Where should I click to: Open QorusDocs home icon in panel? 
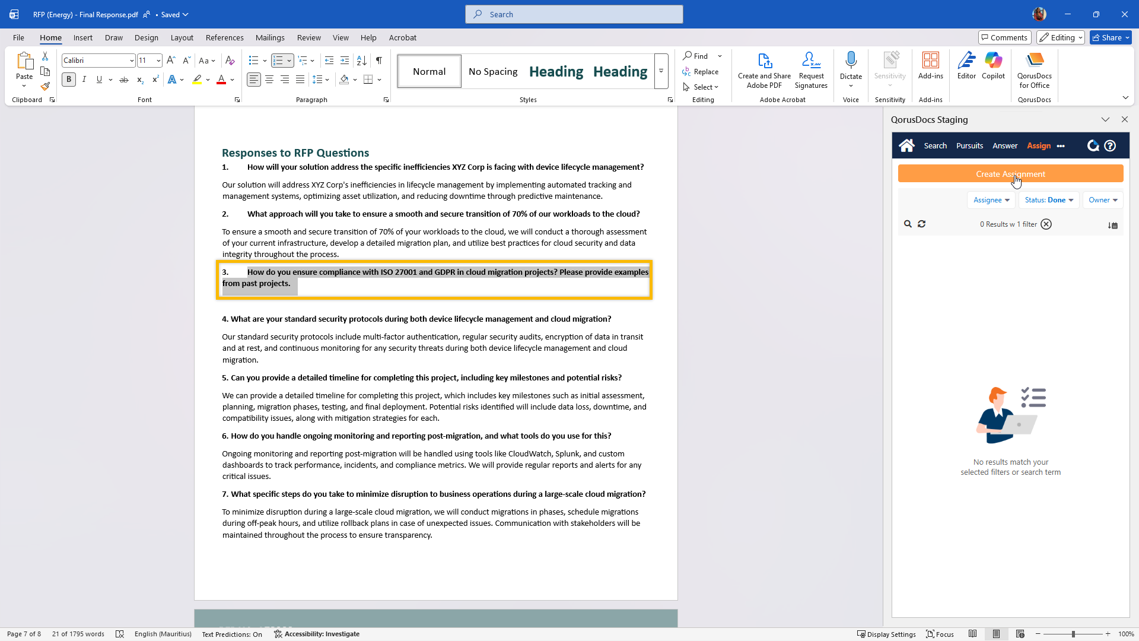(x=906, y=145)
